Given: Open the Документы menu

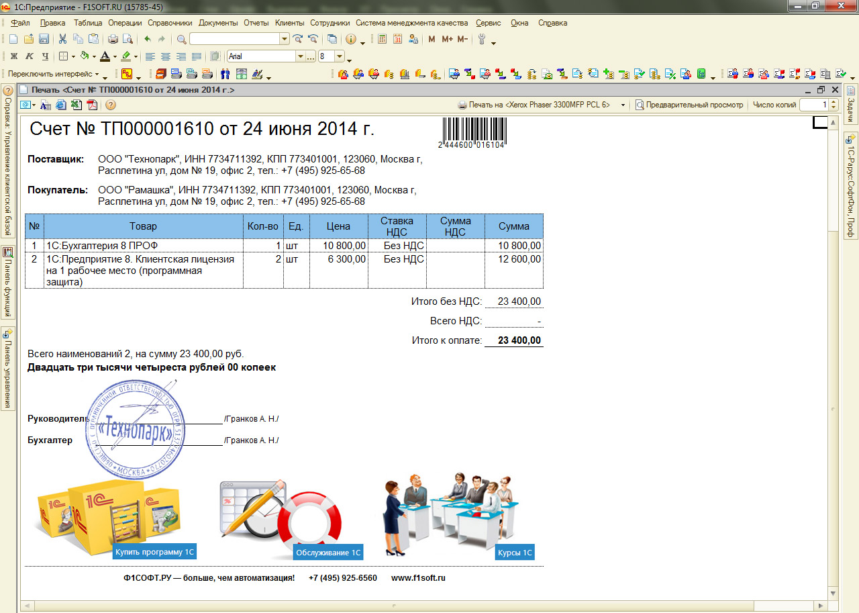Looking at the screenshot, I should [x=218, y=23].
